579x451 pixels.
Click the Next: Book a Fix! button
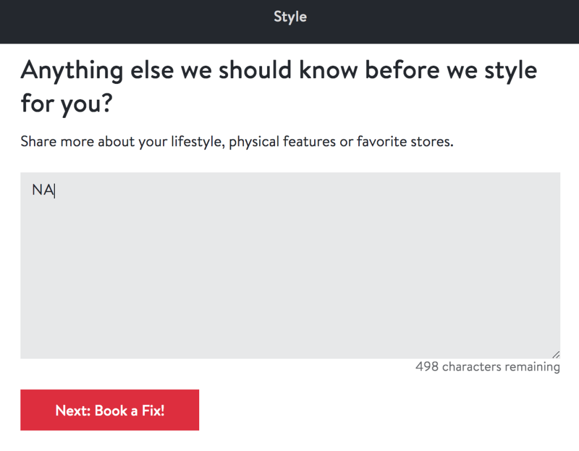tap(110, 410)
